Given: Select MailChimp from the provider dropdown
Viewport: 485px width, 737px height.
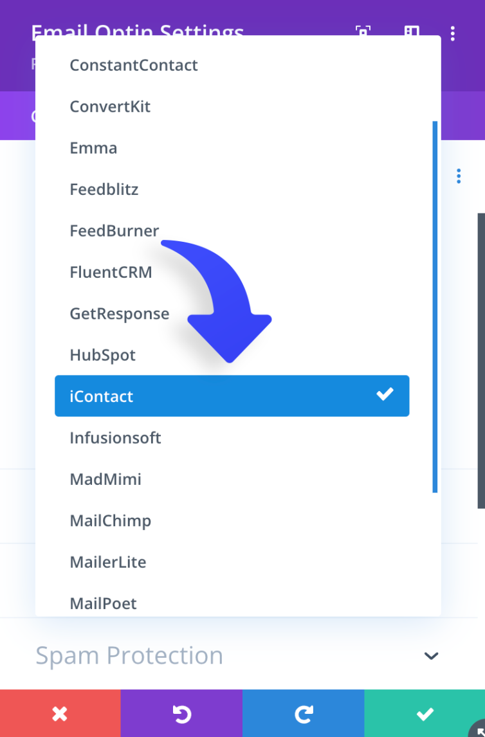Looking at the screenshot, I should 110,520.
